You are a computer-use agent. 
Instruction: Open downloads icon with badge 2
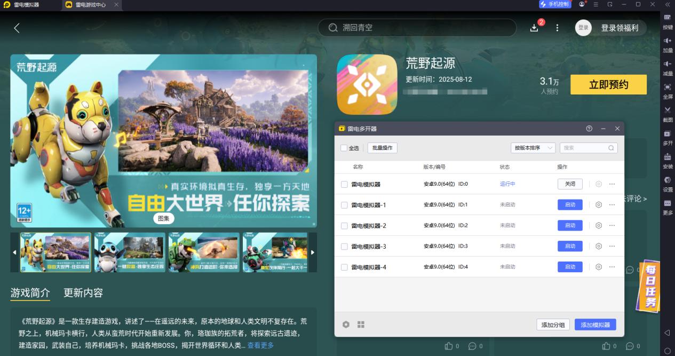point(534,28)
